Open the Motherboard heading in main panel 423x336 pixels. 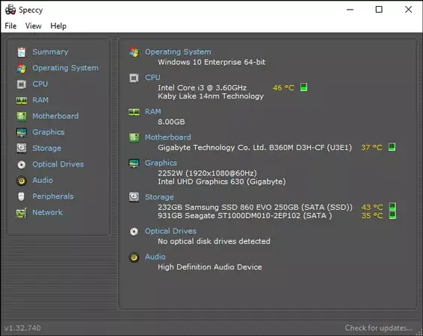[x=168, y=137]
